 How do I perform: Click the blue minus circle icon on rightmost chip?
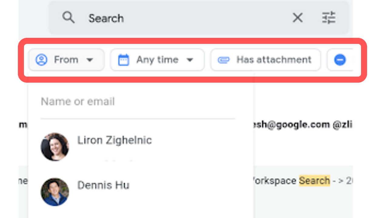[340, 60]
